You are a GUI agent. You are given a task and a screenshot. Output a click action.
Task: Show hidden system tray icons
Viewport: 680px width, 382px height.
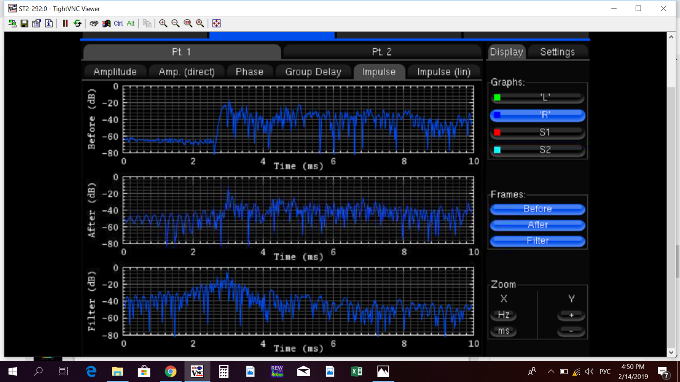click(551, 371)
